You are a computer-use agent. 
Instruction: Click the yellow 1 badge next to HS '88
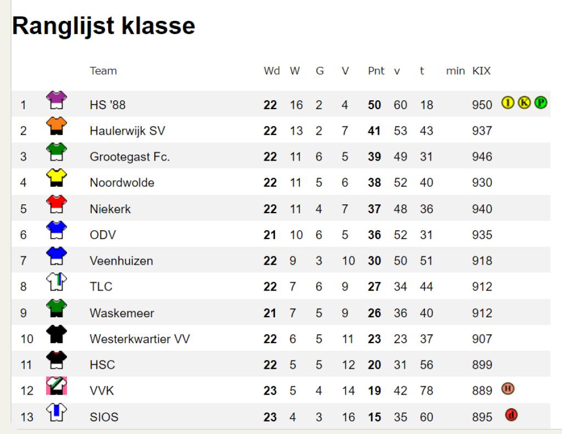508,102
